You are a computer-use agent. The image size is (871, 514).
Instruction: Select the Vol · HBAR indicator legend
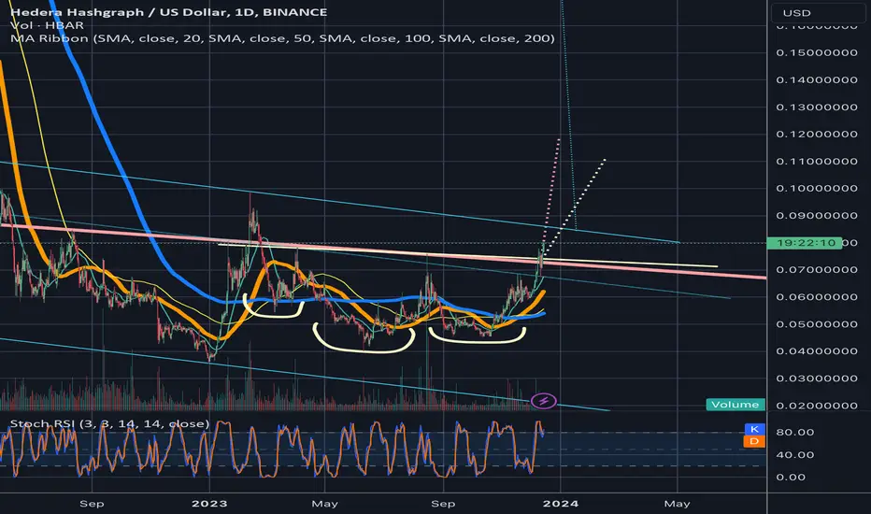pos(48,25)
